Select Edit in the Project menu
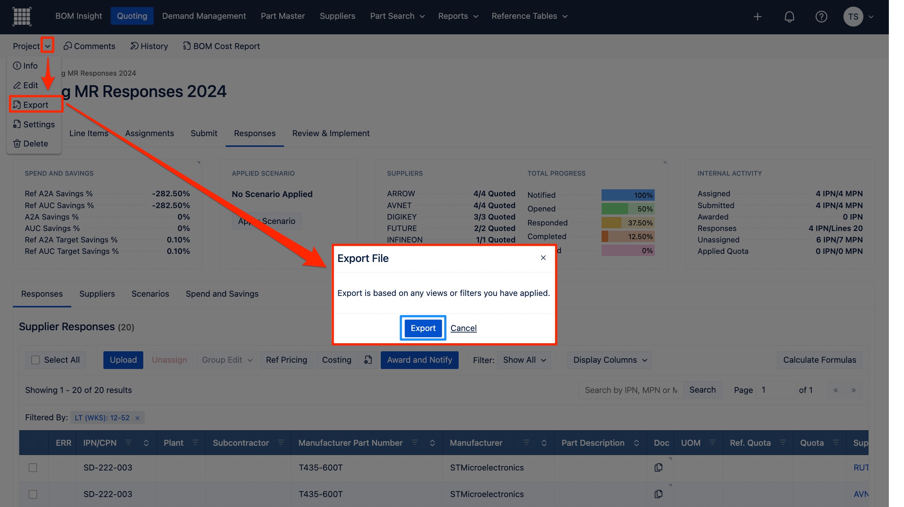This screenshot has width=904, height=507. pyautogui.click(x=26, y=85)
